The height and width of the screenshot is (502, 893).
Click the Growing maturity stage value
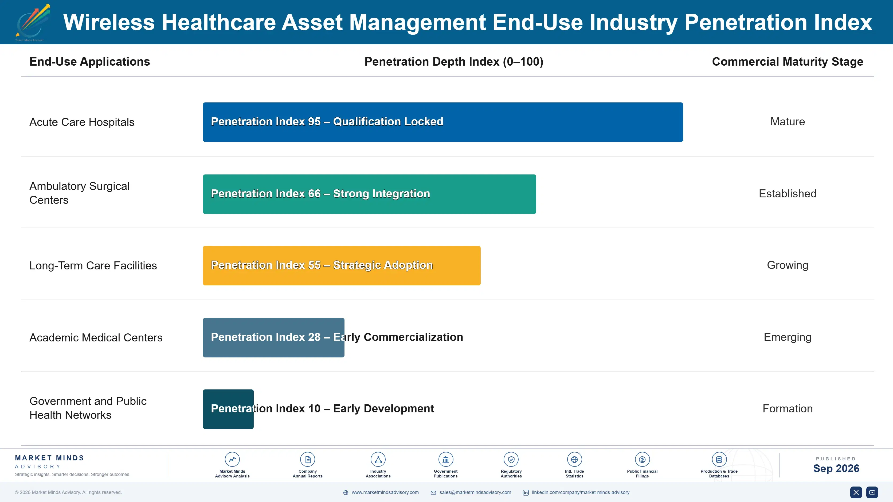787,265
